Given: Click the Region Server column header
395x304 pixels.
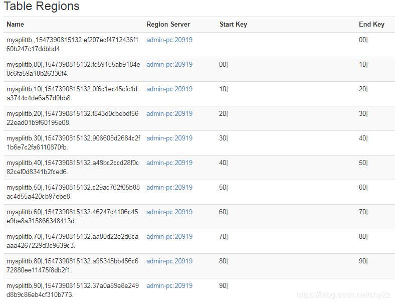Looking at the screenshot, I should tap(168, 24).
